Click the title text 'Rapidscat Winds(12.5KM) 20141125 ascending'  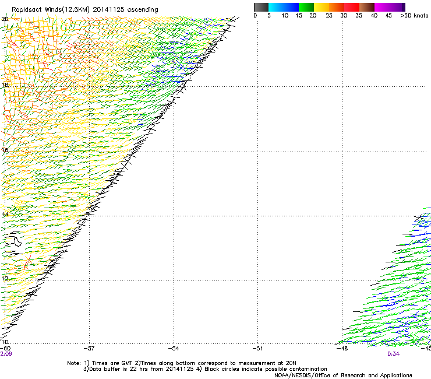84,9
